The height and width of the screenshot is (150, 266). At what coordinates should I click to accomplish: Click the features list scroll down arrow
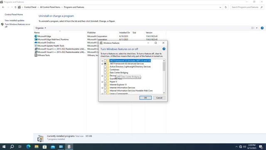click(x=164, y=92)
